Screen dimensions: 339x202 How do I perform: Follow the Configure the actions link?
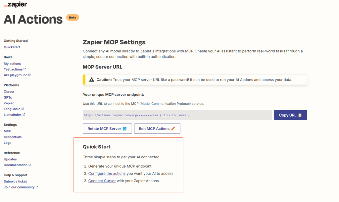pos(107,174)
